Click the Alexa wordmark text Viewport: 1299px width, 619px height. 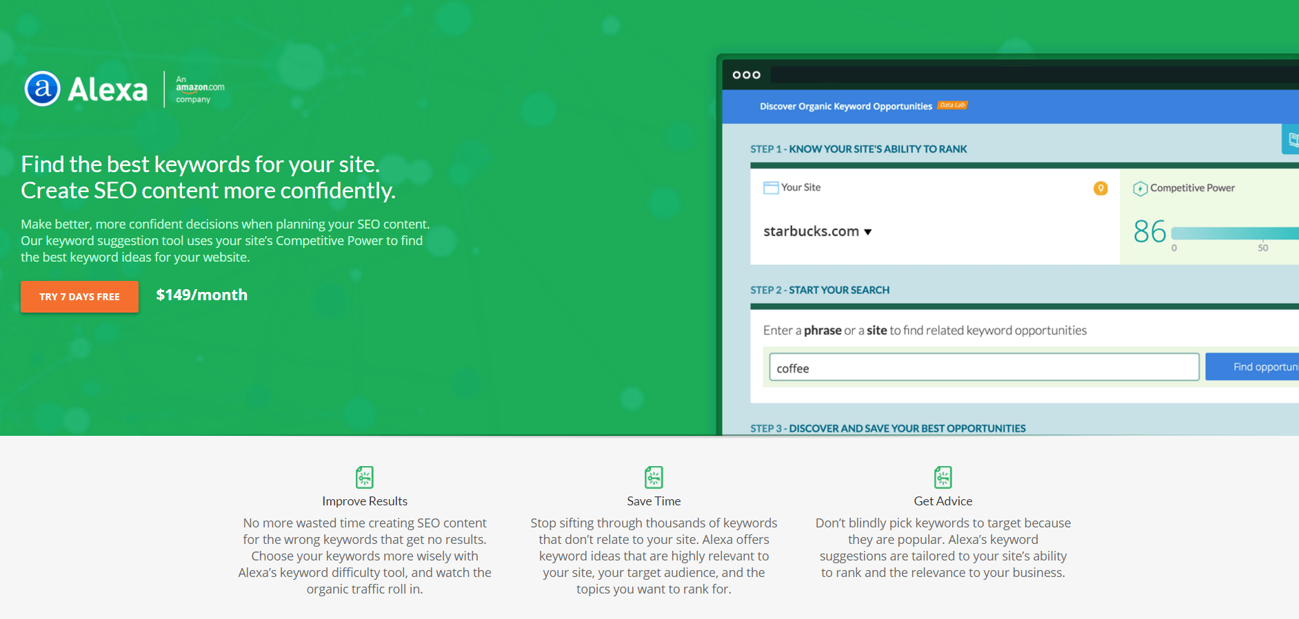[108, 90]
